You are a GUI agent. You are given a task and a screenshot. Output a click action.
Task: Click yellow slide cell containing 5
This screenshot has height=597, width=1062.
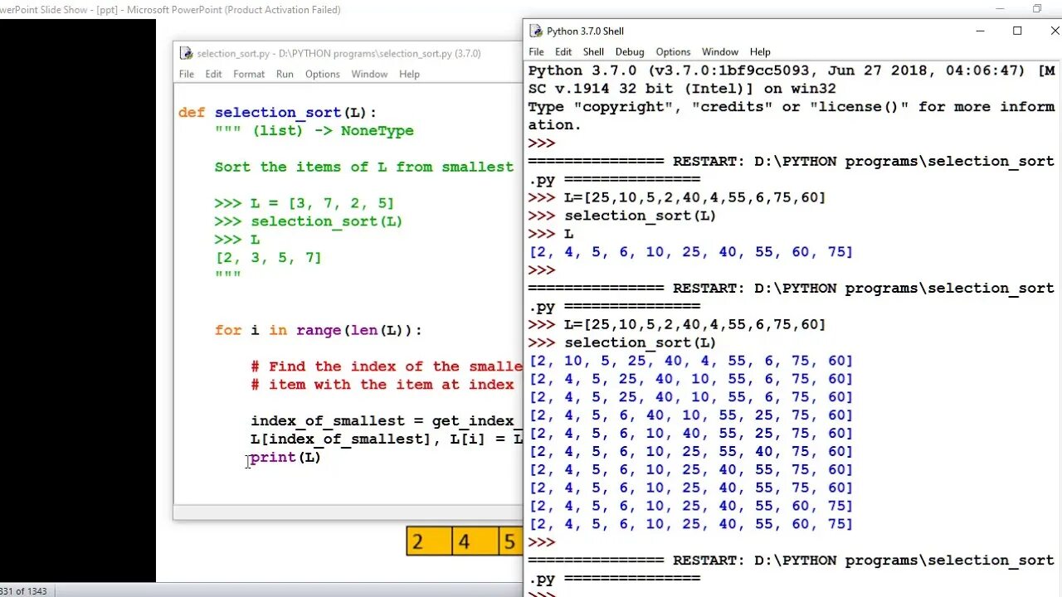click(x=510, y=542)
